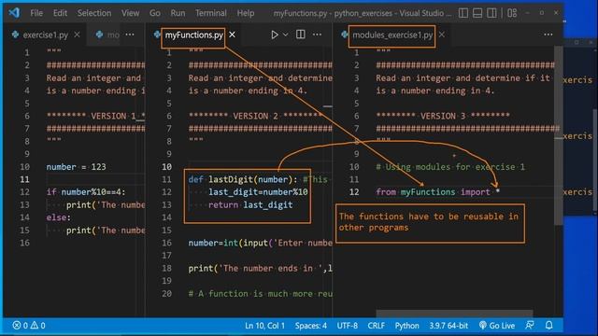Click '# A function is much more' comment line 20
The image size is (598, 336).
click(x=260, y=294)
